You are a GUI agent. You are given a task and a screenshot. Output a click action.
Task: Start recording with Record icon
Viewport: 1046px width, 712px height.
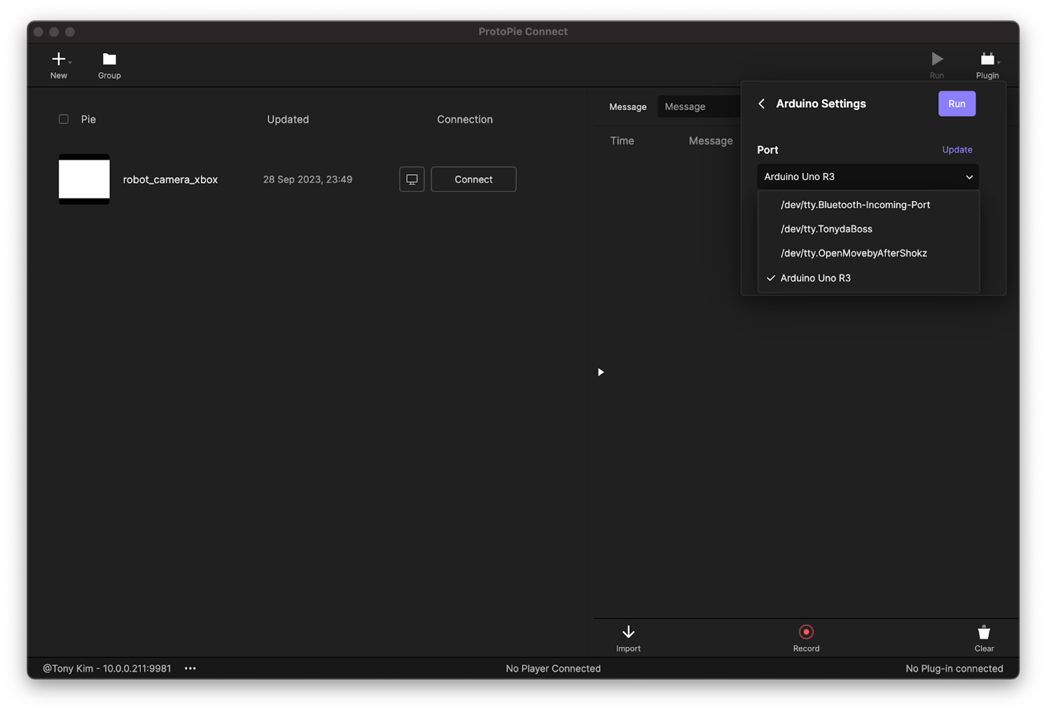tap(806, 632)
